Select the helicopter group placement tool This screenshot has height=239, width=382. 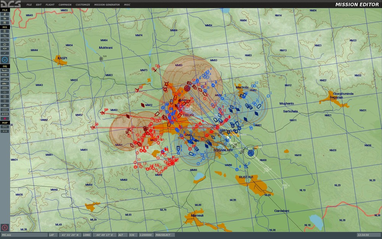pos(4,75)
